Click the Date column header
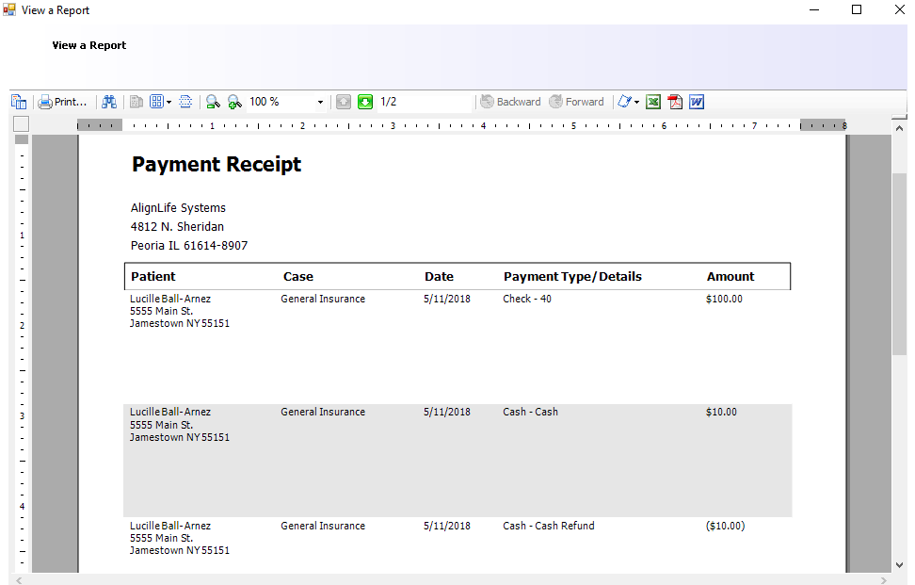 439,277
